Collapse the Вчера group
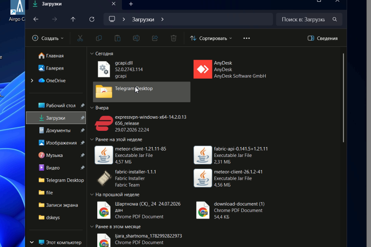This screenshot has height=247, width=371. click(92, 108)
